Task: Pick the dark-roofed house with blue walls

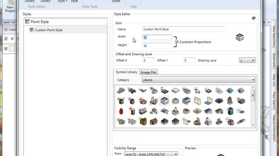Action: coord(175,121)
